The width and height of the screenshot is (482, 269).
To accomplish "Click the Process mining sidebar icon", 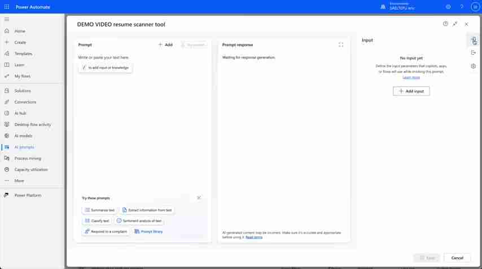I will click(7, 158).
